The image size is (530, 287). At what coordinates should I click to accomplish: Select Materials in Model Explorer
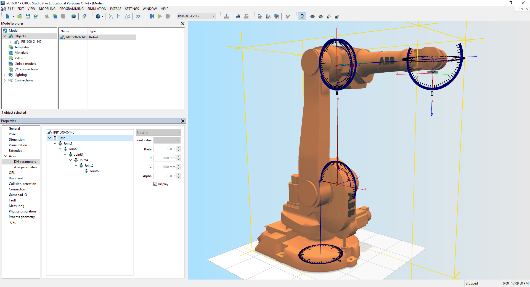21,53
